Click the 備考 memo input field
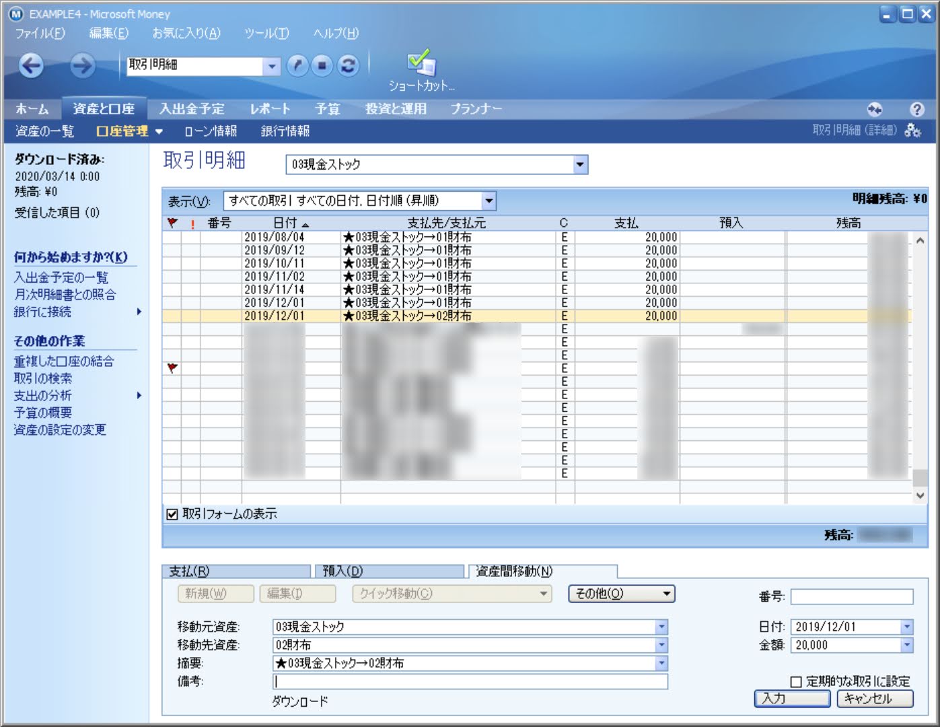Image resolution: width=940 pixels, height=727 pixels. [470, 681]
